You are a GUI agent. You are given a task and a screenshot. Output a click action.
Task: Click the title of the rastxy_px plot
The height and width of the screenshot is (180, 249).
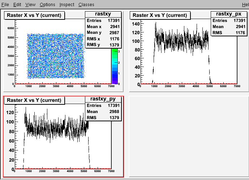coord(160,15)
